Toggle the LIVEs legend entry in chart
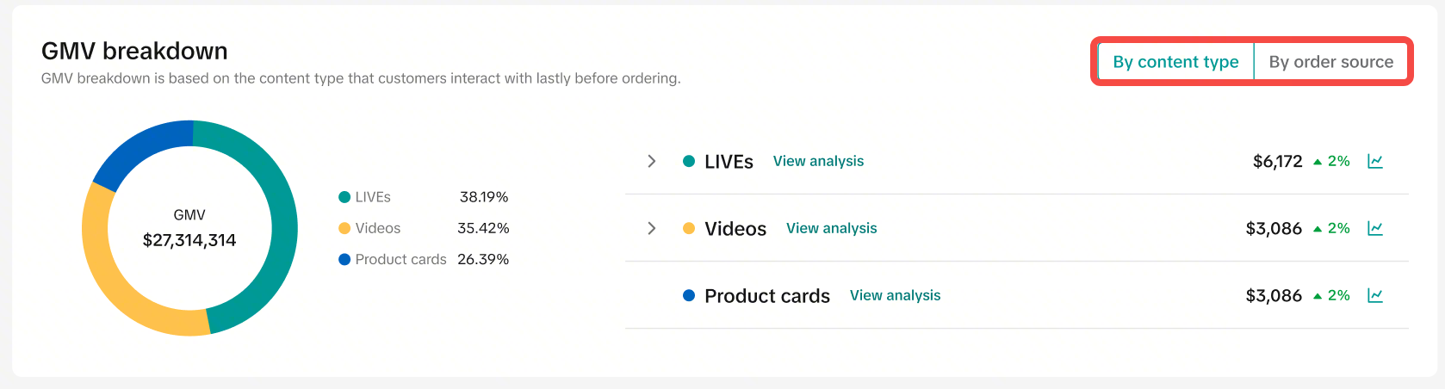Viewport: 1445px width, 389px height. click(364, 197)
